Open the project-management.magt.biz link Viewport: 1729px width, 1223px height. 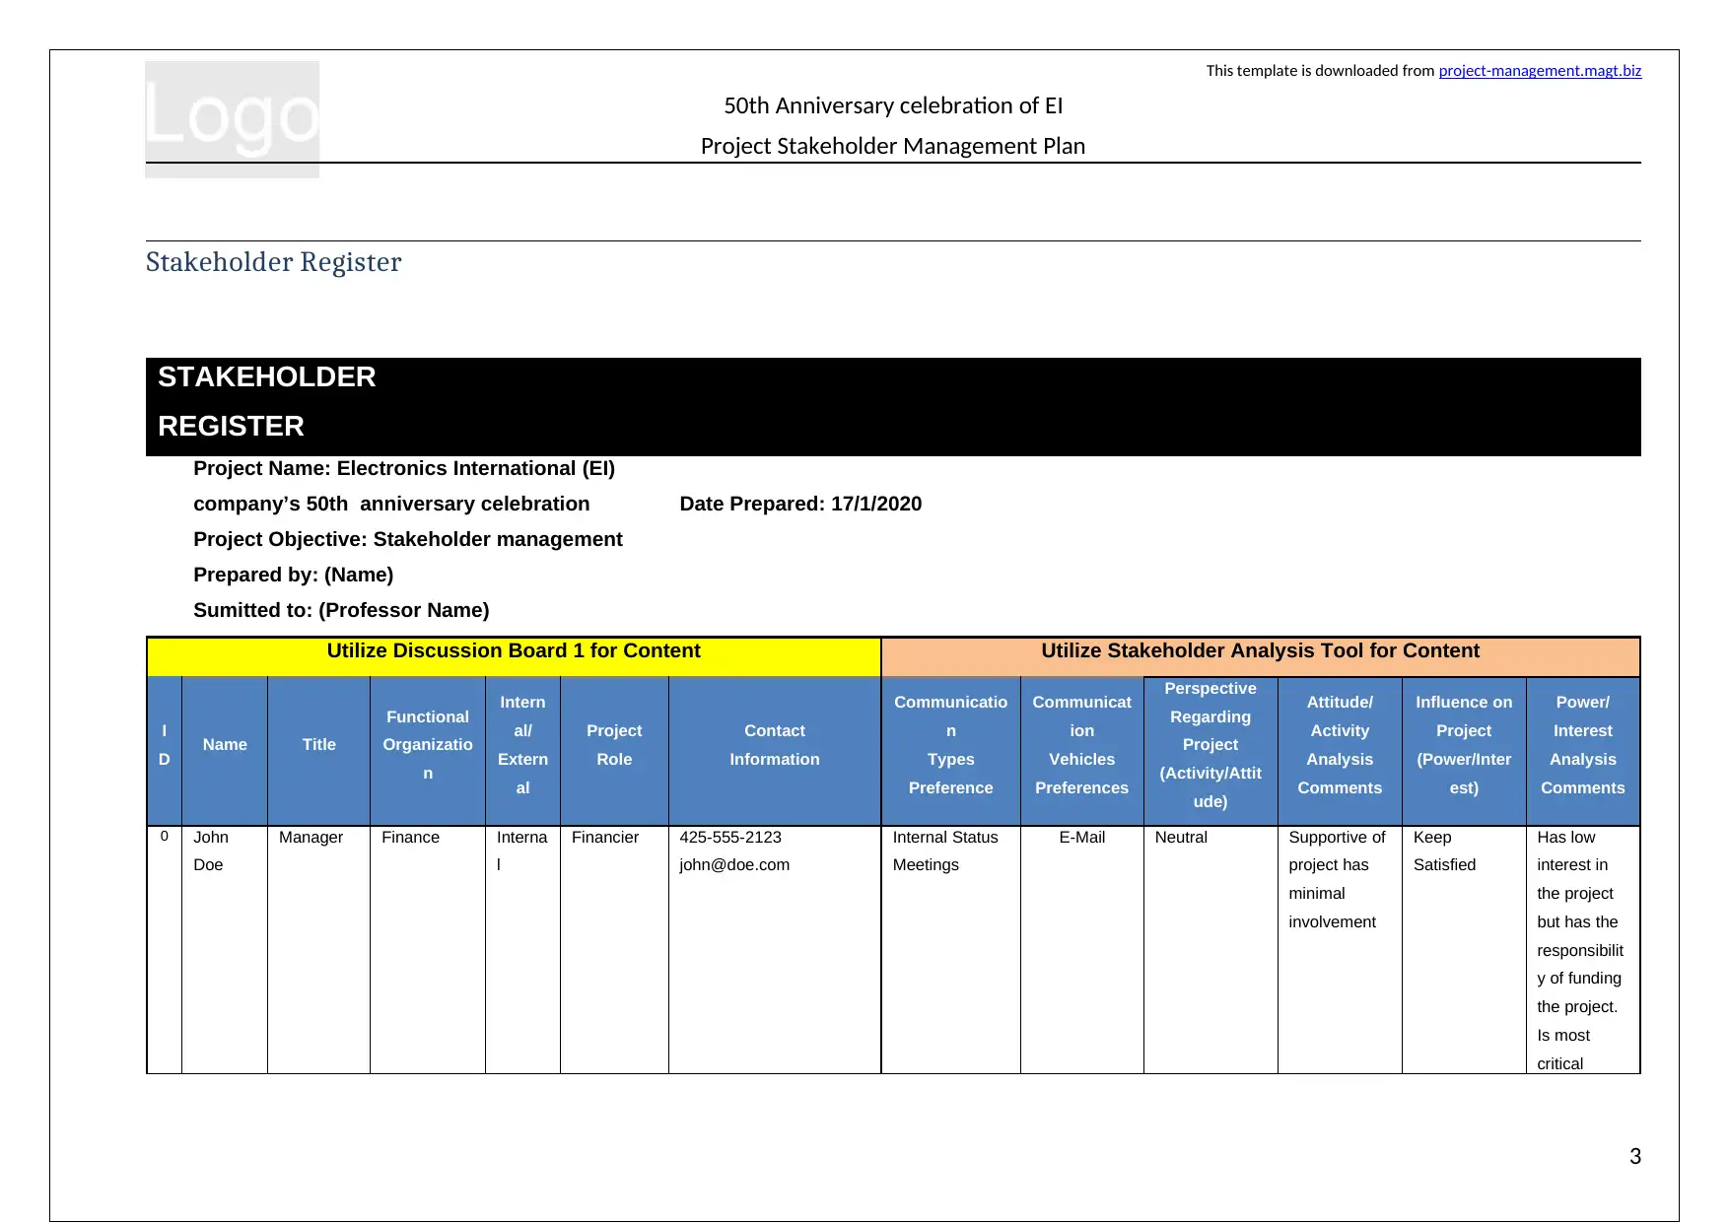coord(1540,71)
